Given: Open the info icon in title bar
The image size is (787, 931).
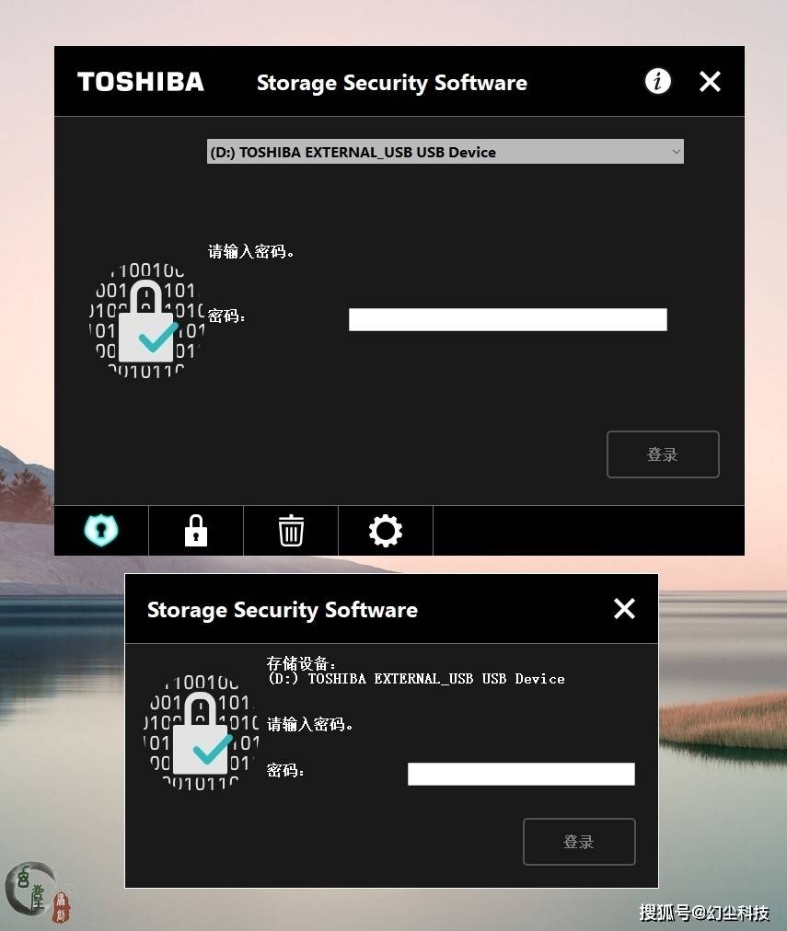Looking at the screenshot, I should [x=657, y=81].
